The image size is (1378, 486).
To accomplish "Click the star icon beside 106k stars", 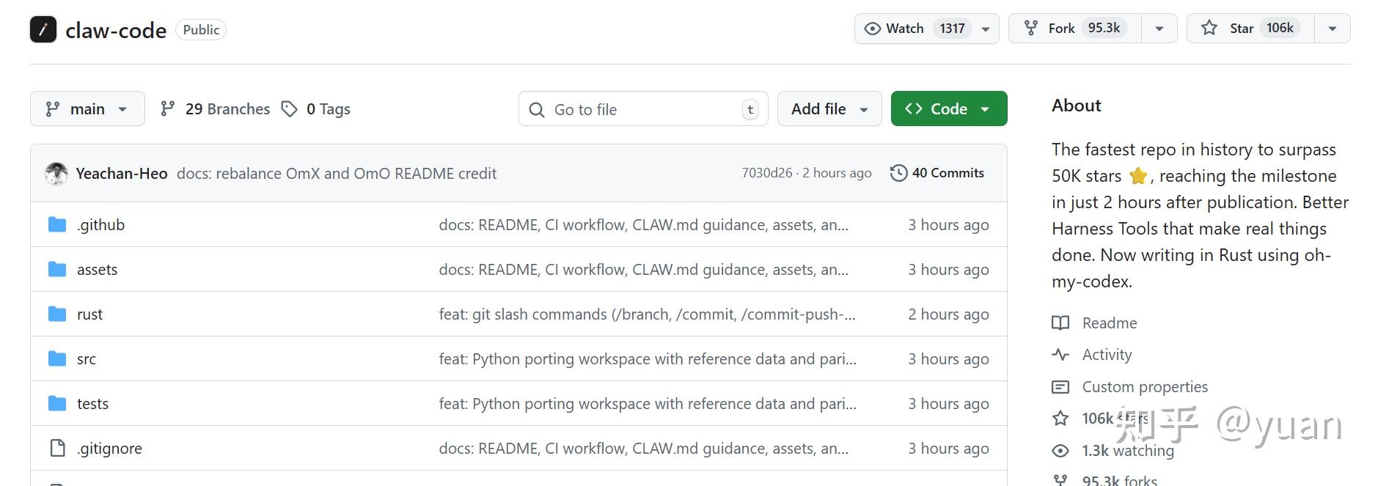I will click(1060, 418).
